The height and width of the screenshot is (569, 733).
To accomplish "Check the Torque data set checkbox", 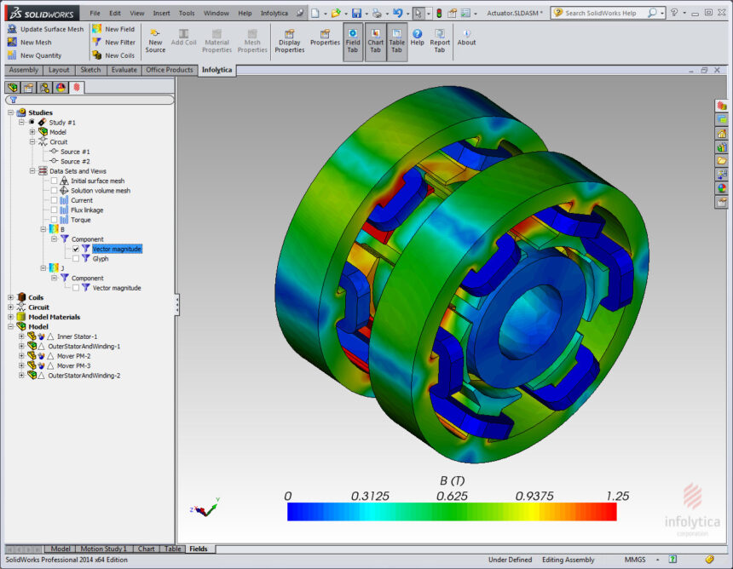I will point(55,220).
